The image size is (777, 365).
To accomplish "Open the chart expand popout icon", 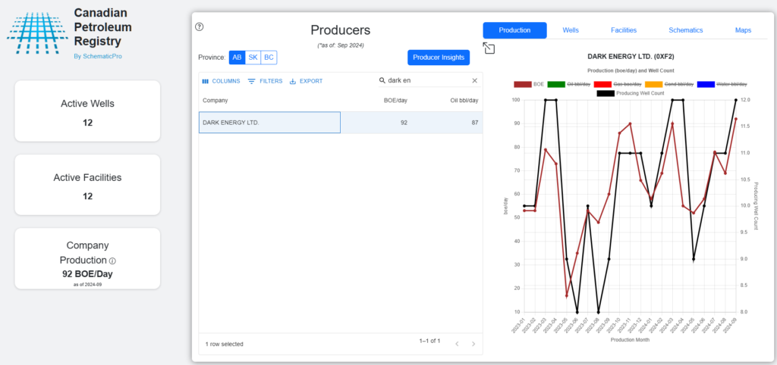I will [x=489, y=48].
